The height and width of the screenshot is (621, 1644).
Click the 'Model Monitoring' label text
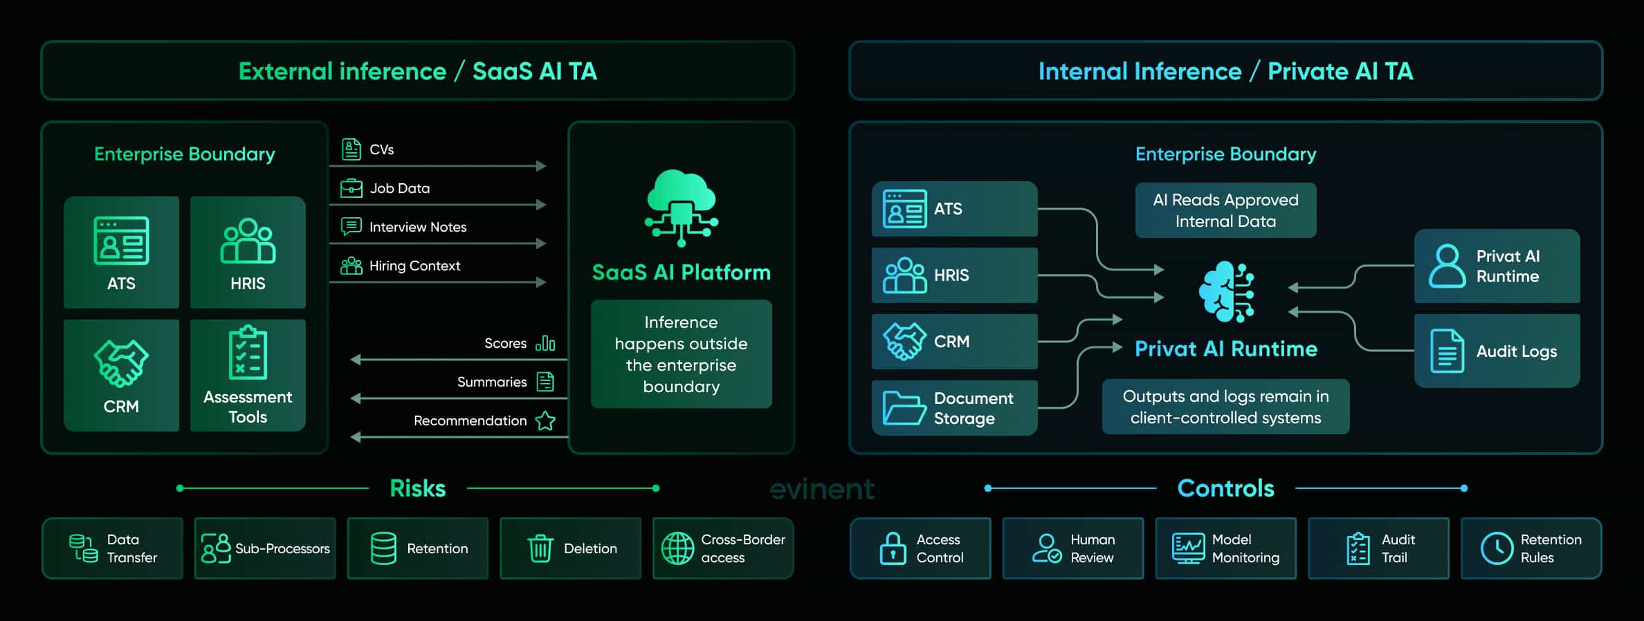pos(1245,548)
